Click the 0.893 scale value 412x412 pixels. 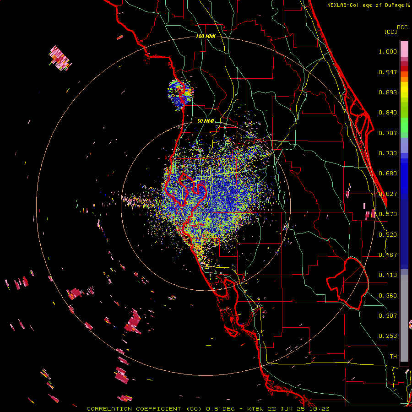click(x=388, y=92)
